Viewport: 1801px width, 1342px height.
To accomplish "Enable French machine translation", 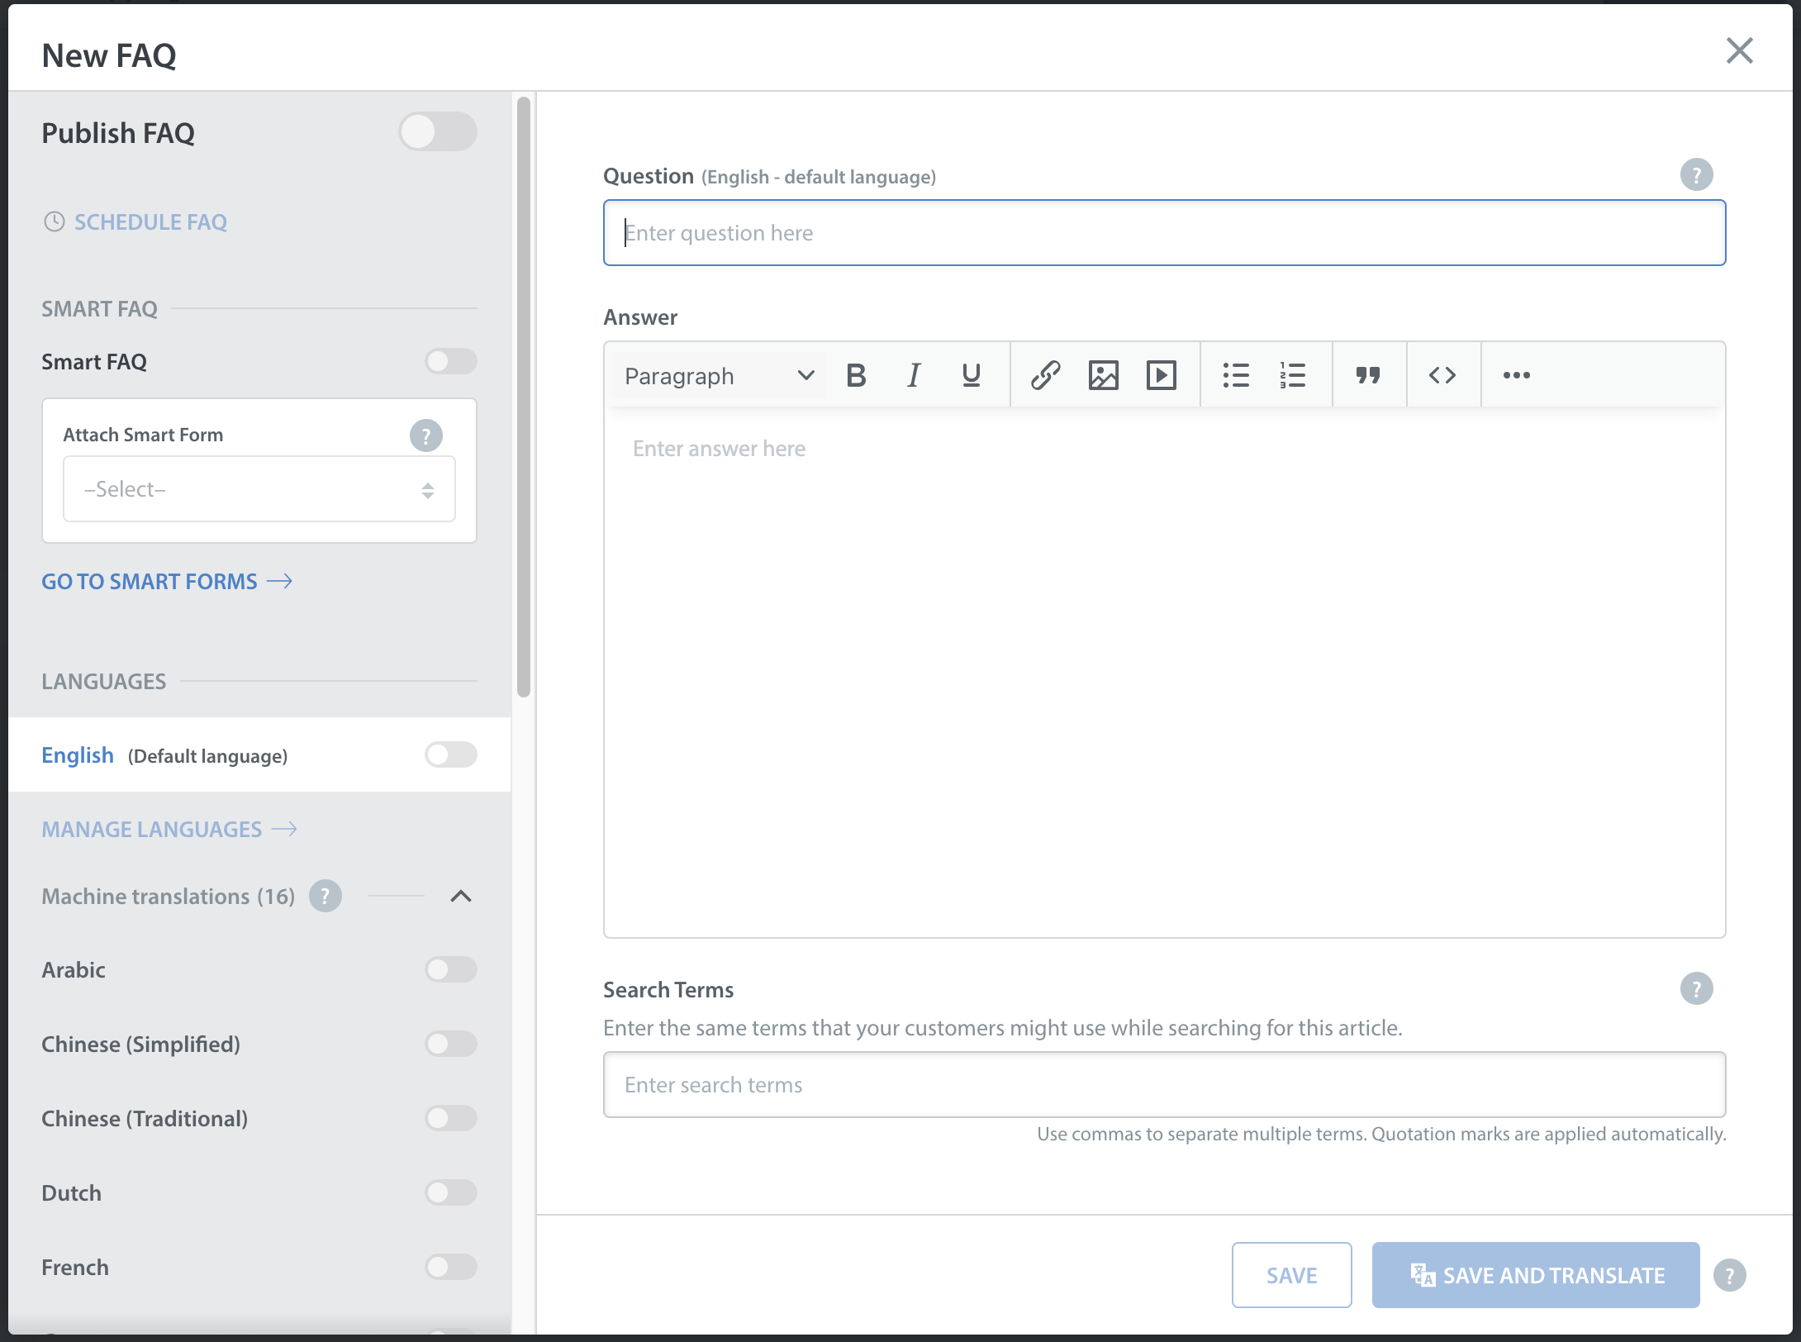I will click(x=451, y=1267).
